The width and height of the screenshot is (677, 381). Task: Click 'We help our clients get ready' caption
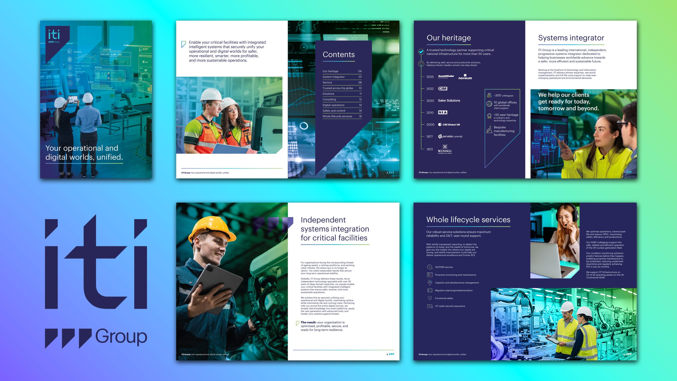pos(569,102)
